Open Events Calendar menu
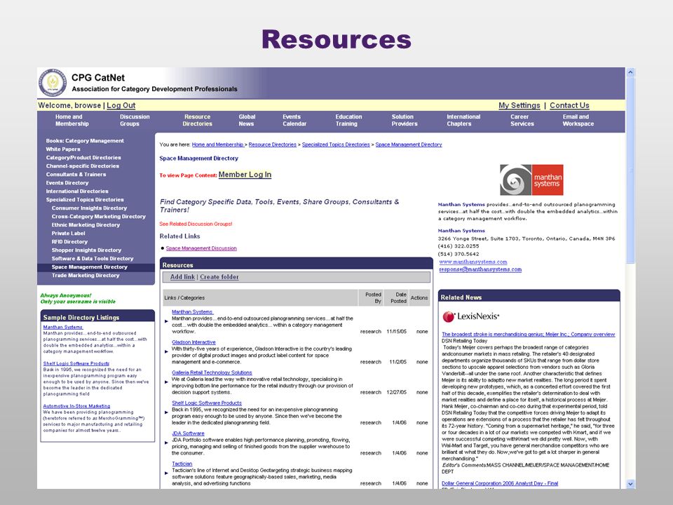Viewport: 673px width, 505px height. [294, 120]
